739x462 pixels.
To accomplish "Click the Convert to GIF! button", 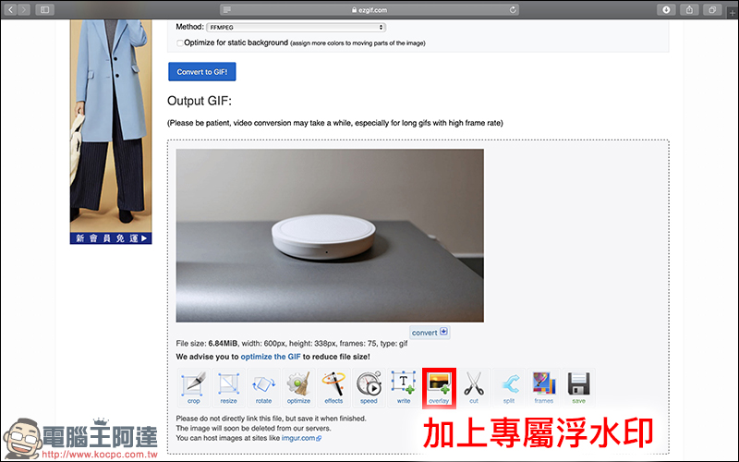I will 202,72.
